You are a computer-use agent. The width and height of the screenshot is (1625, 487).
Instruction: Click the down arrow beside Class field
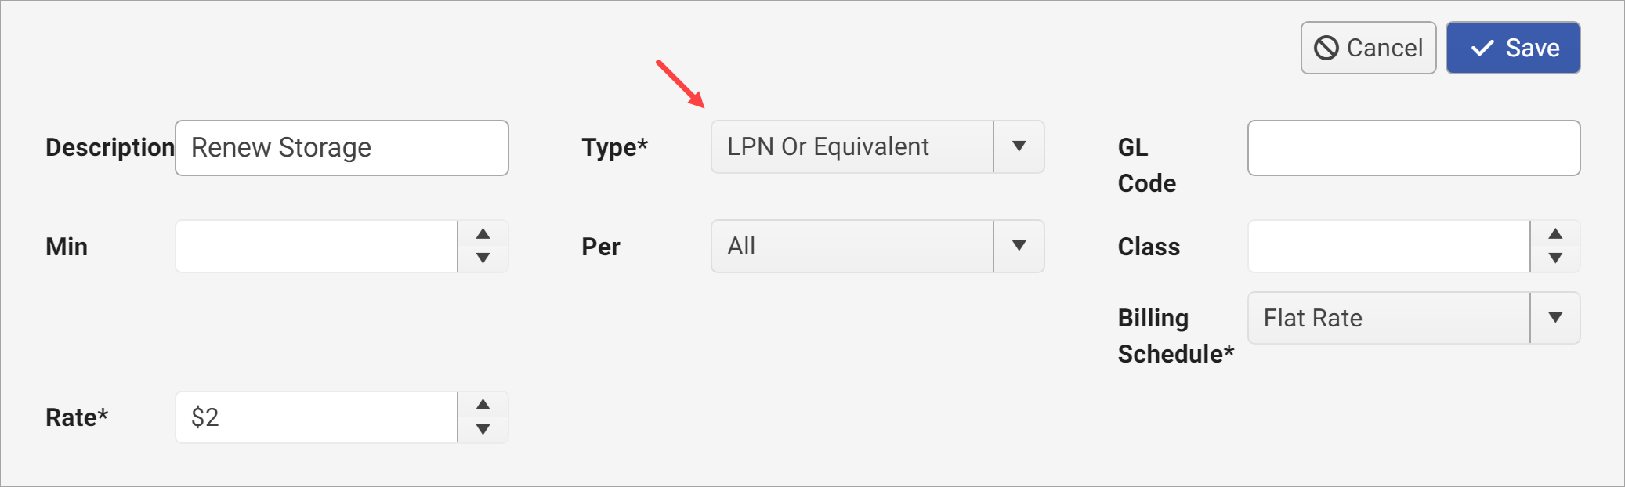point(1555,260)
